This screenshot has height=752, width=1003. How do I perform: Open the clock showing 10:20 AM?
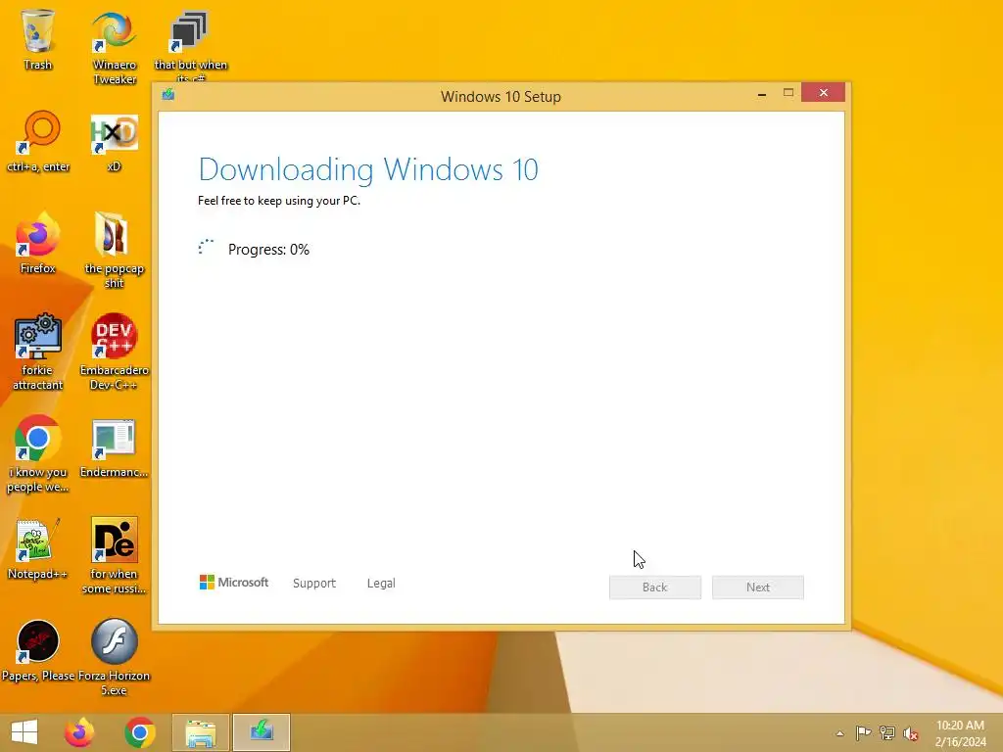tap(960, 733)
